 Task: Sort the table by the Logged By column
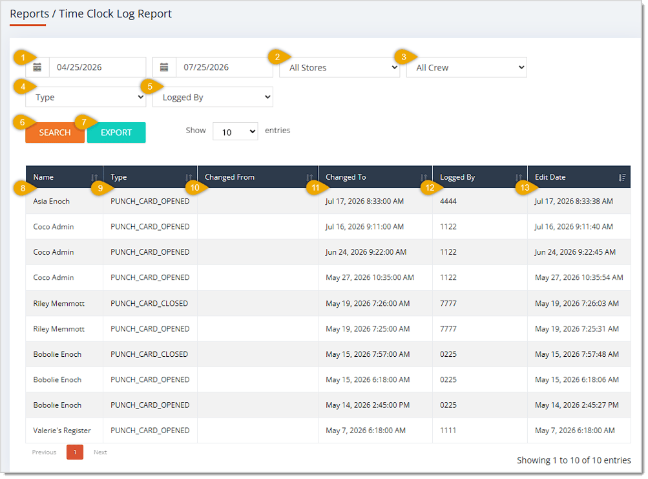click(480, 178)
